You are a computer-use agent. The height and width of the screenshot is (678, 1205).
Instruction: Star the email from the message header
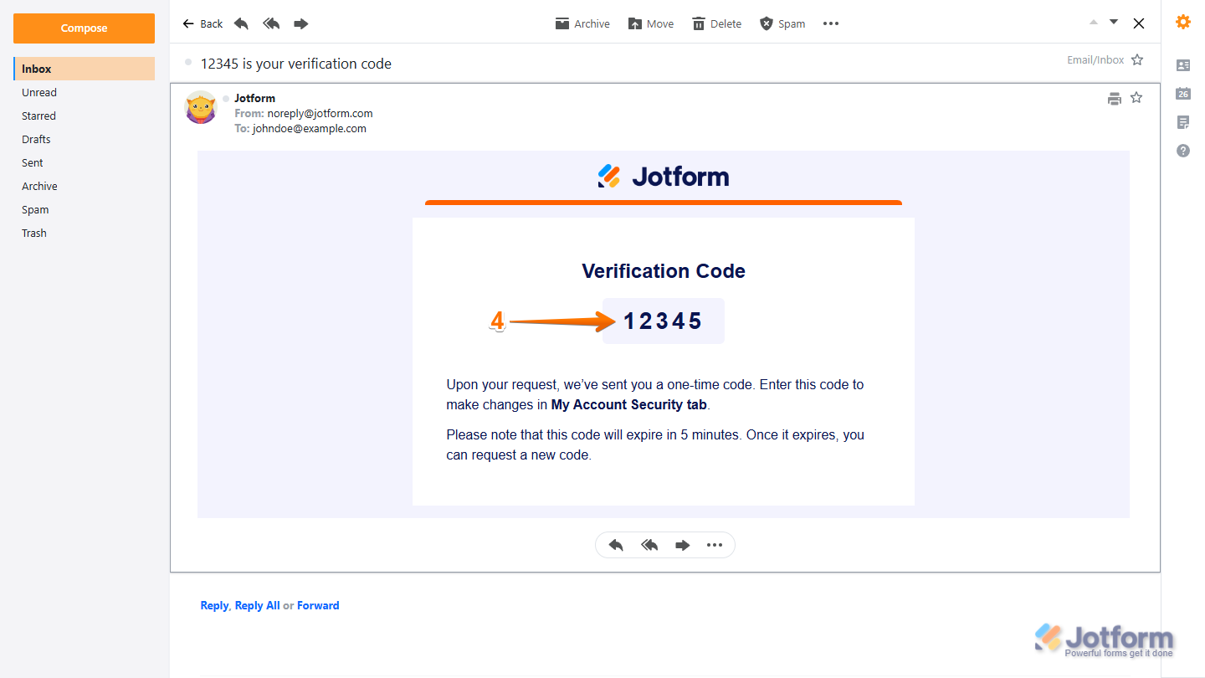(1136, 98)
